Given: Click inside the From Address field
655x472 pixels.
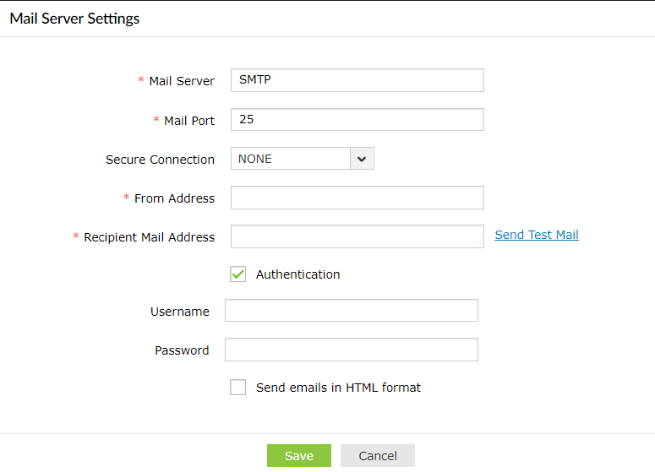Looking at the screenshot, I should [357, 198].
